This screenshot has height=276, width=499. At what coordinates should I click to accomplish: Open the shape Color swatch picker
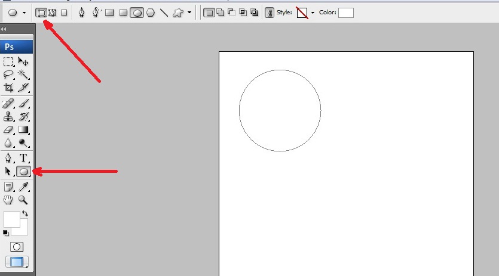click(346, 13)
